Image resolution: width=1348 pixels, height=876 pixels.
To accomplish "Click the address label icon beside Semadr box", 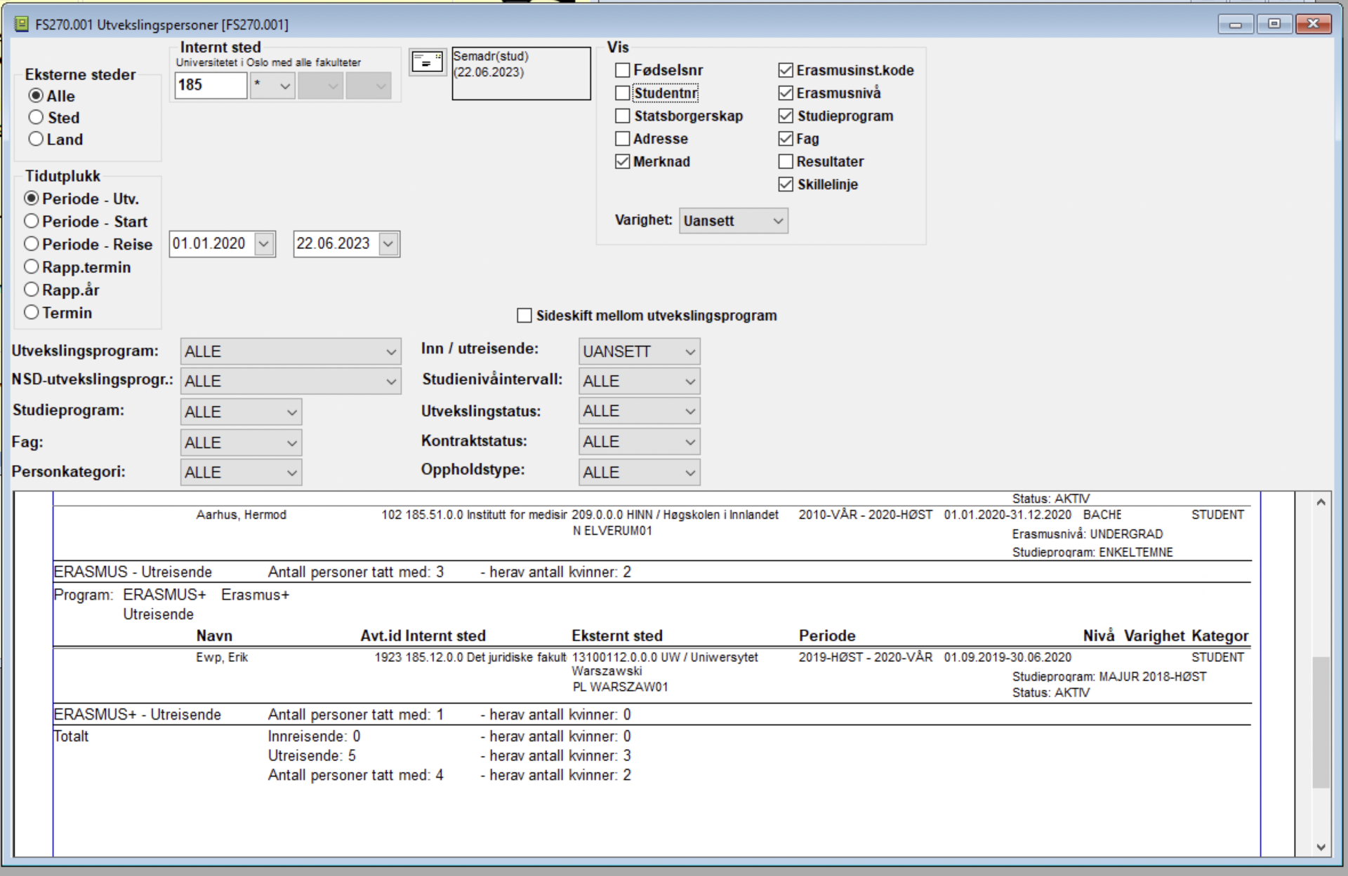I will pyautogui.click(x=427, y=62).
